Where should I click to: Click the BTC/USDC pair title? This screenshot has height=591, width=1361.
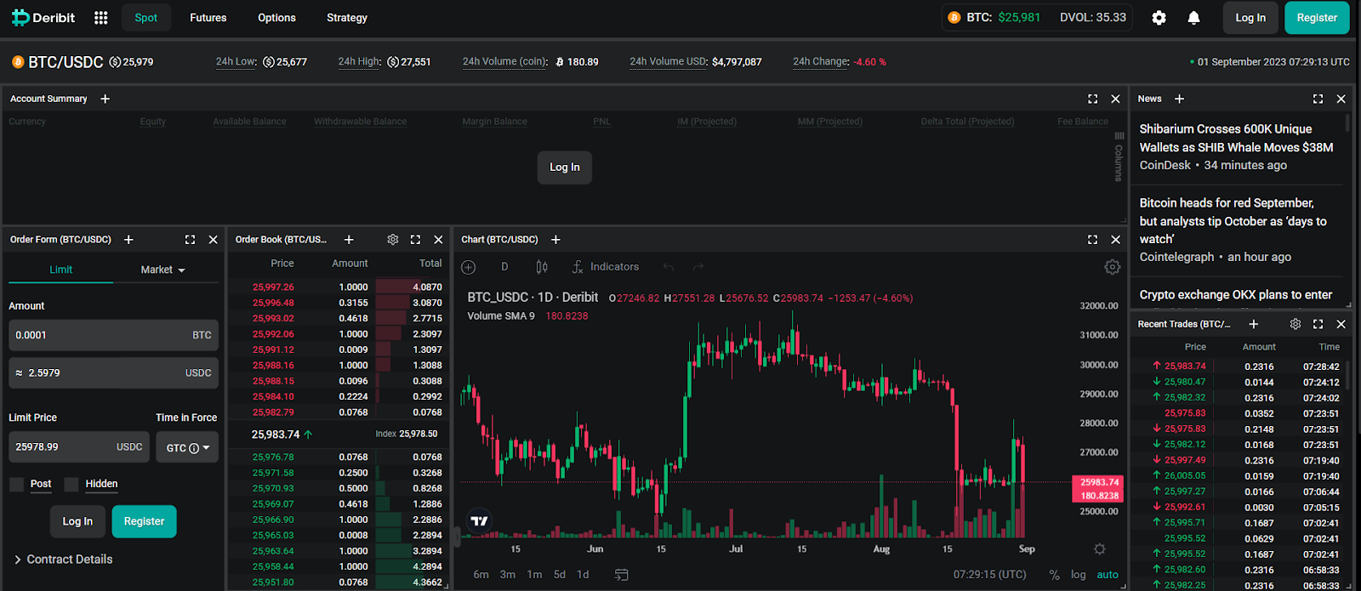(65, 62)
